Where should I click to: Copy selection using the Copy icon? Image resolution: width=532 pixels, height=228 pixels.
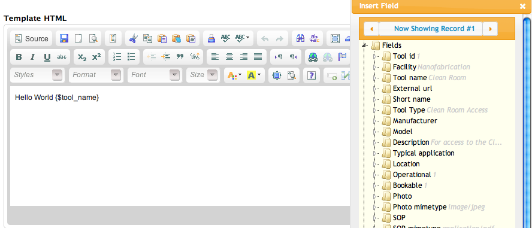click(147, 39)
